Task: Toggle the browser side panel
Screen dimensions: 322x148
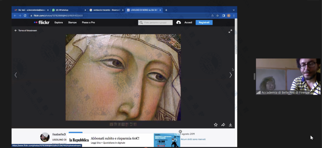Action: click(224, 16)
